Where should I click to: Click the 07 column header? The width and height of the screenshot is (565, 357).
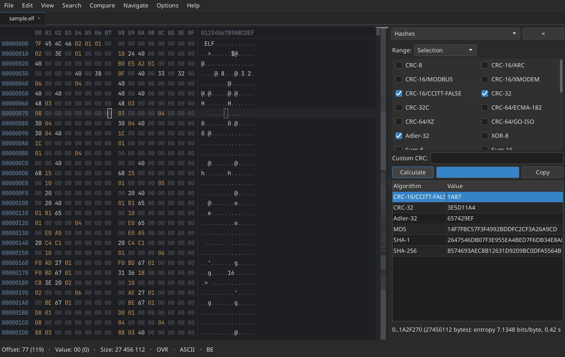[x=108, y=33]
